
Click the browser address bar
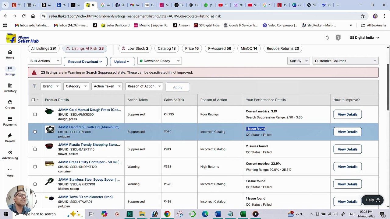coord(201,16)
